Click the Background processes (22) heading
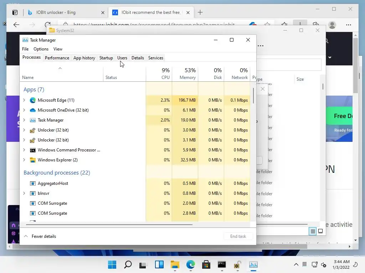The height and width of the screenshot is (273, 365). pos(57,173)
